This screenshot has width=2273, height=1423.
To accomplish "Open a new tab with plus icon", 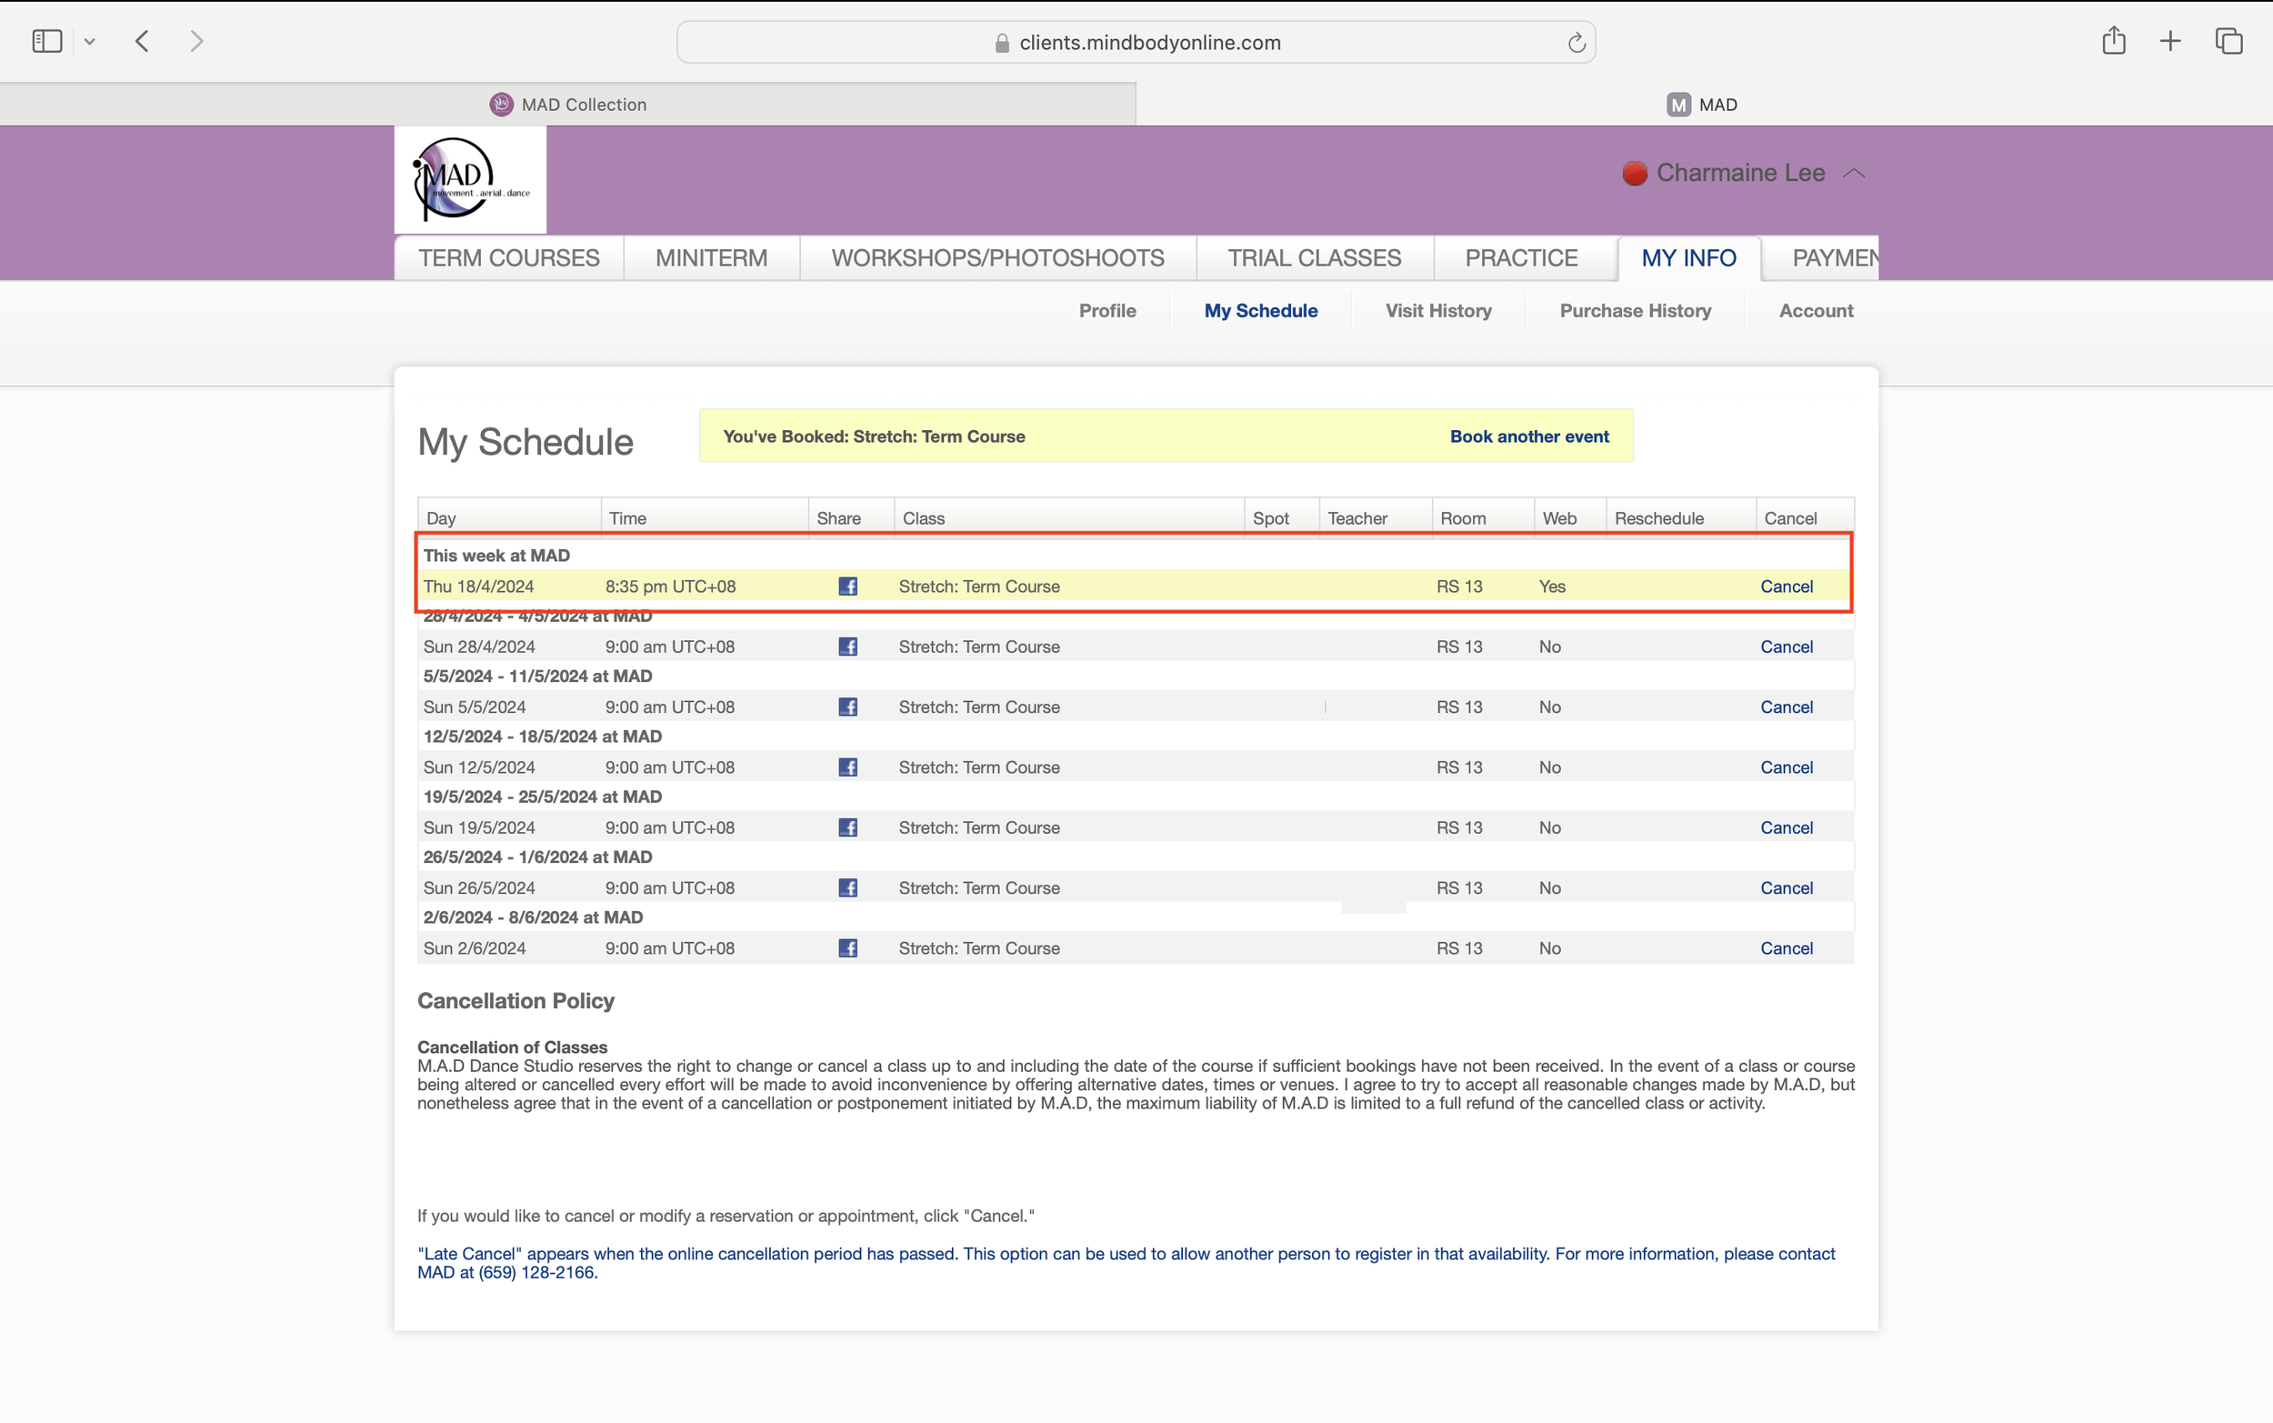I will [2170, 42].
